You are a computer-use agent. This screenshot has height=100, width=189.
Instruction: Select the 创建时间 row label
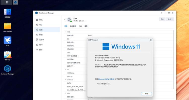(x=70, y=46)
